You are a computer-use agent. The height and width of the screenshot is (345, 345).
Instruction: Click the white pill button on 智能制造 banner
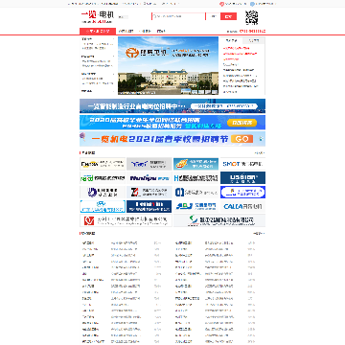click(224, 106)
